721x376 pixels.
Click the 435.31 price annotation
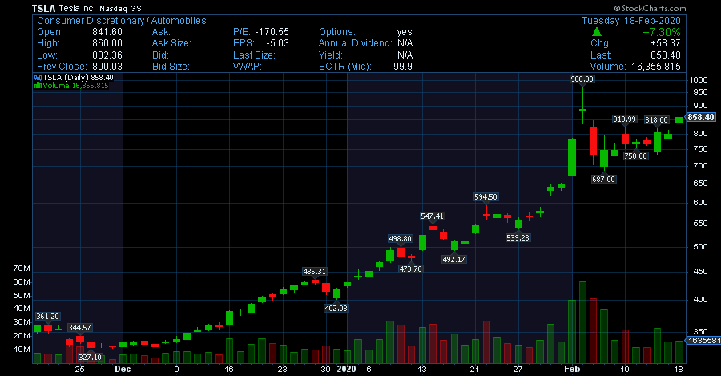coord(315,272)
